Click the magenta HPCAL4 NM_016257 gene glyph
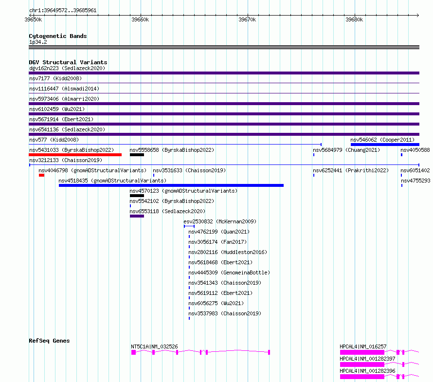Screen dimensions: 433x382 (379, 352)
